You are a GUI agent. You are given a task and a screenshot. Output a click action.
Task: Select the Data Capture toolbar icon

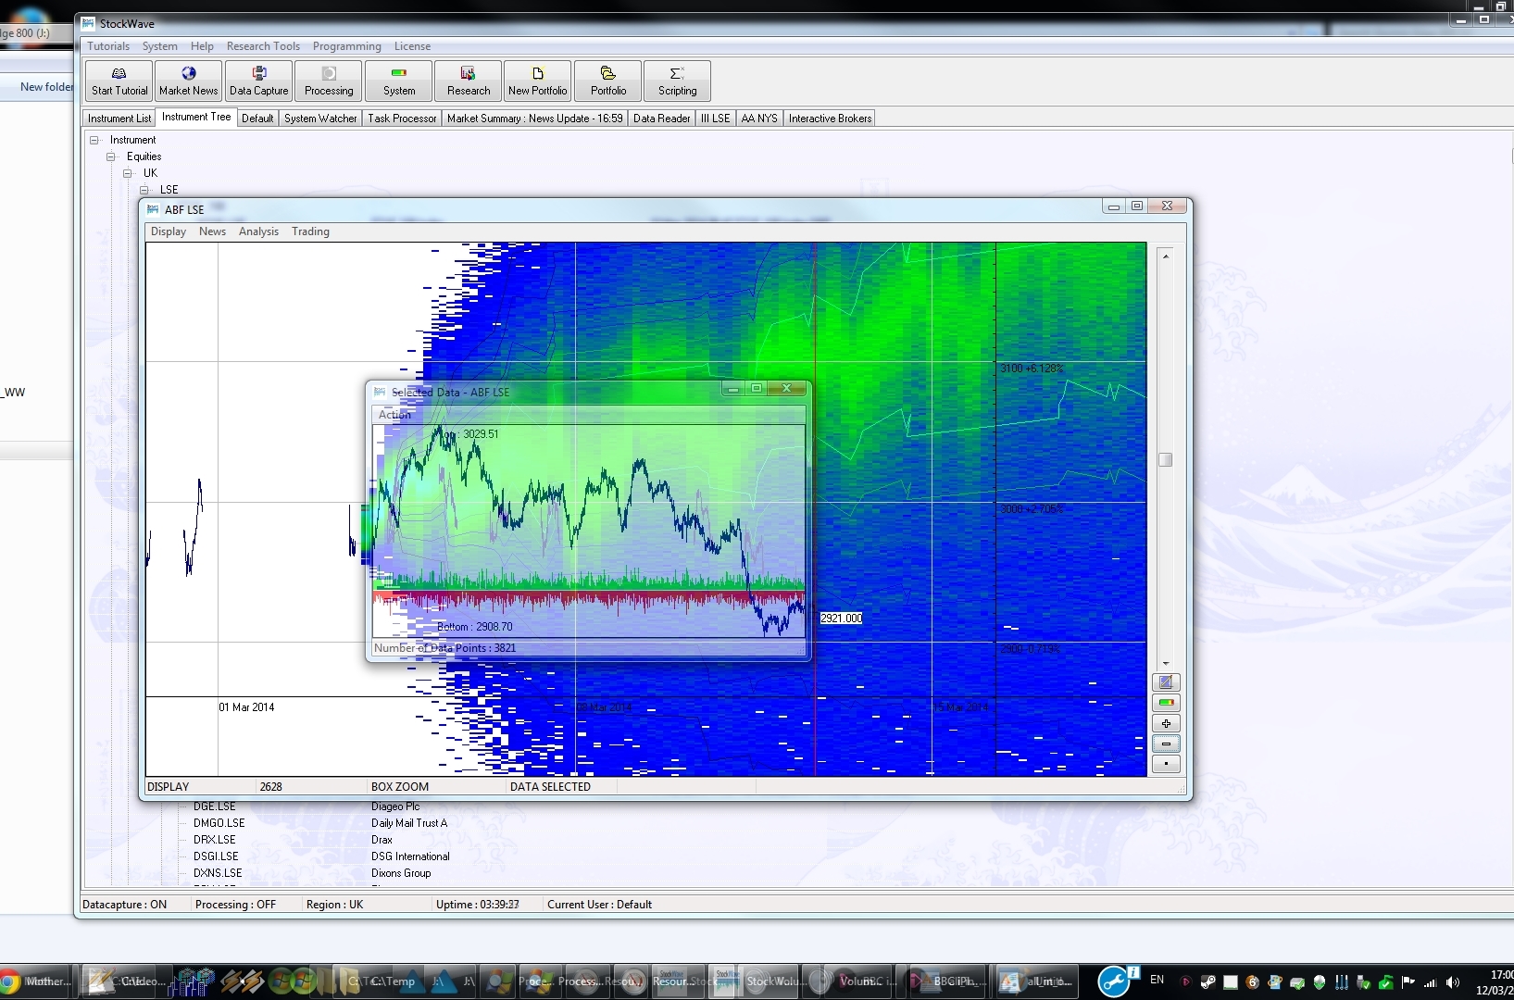(258, 81)
